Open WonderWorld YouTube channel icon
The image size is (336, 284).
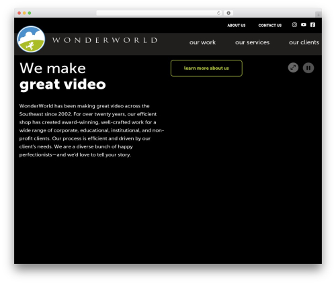304,25
